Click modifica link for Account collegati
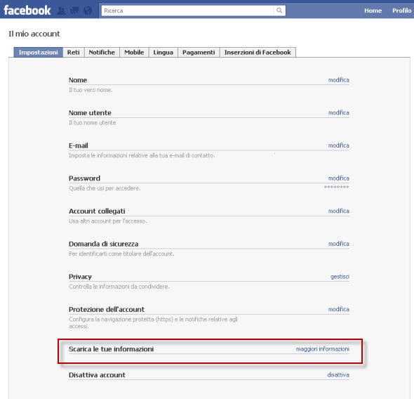 [x=338, y=211]
